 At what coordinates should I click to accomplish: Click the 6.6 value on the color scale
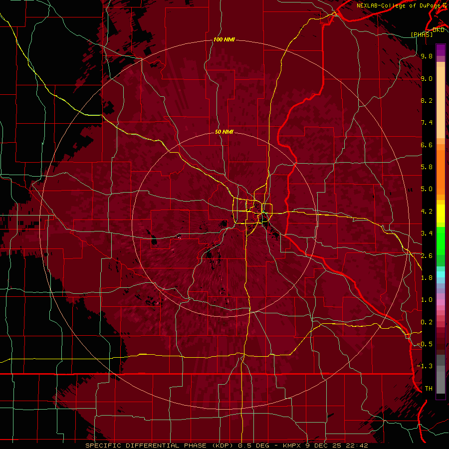[427, 145]
